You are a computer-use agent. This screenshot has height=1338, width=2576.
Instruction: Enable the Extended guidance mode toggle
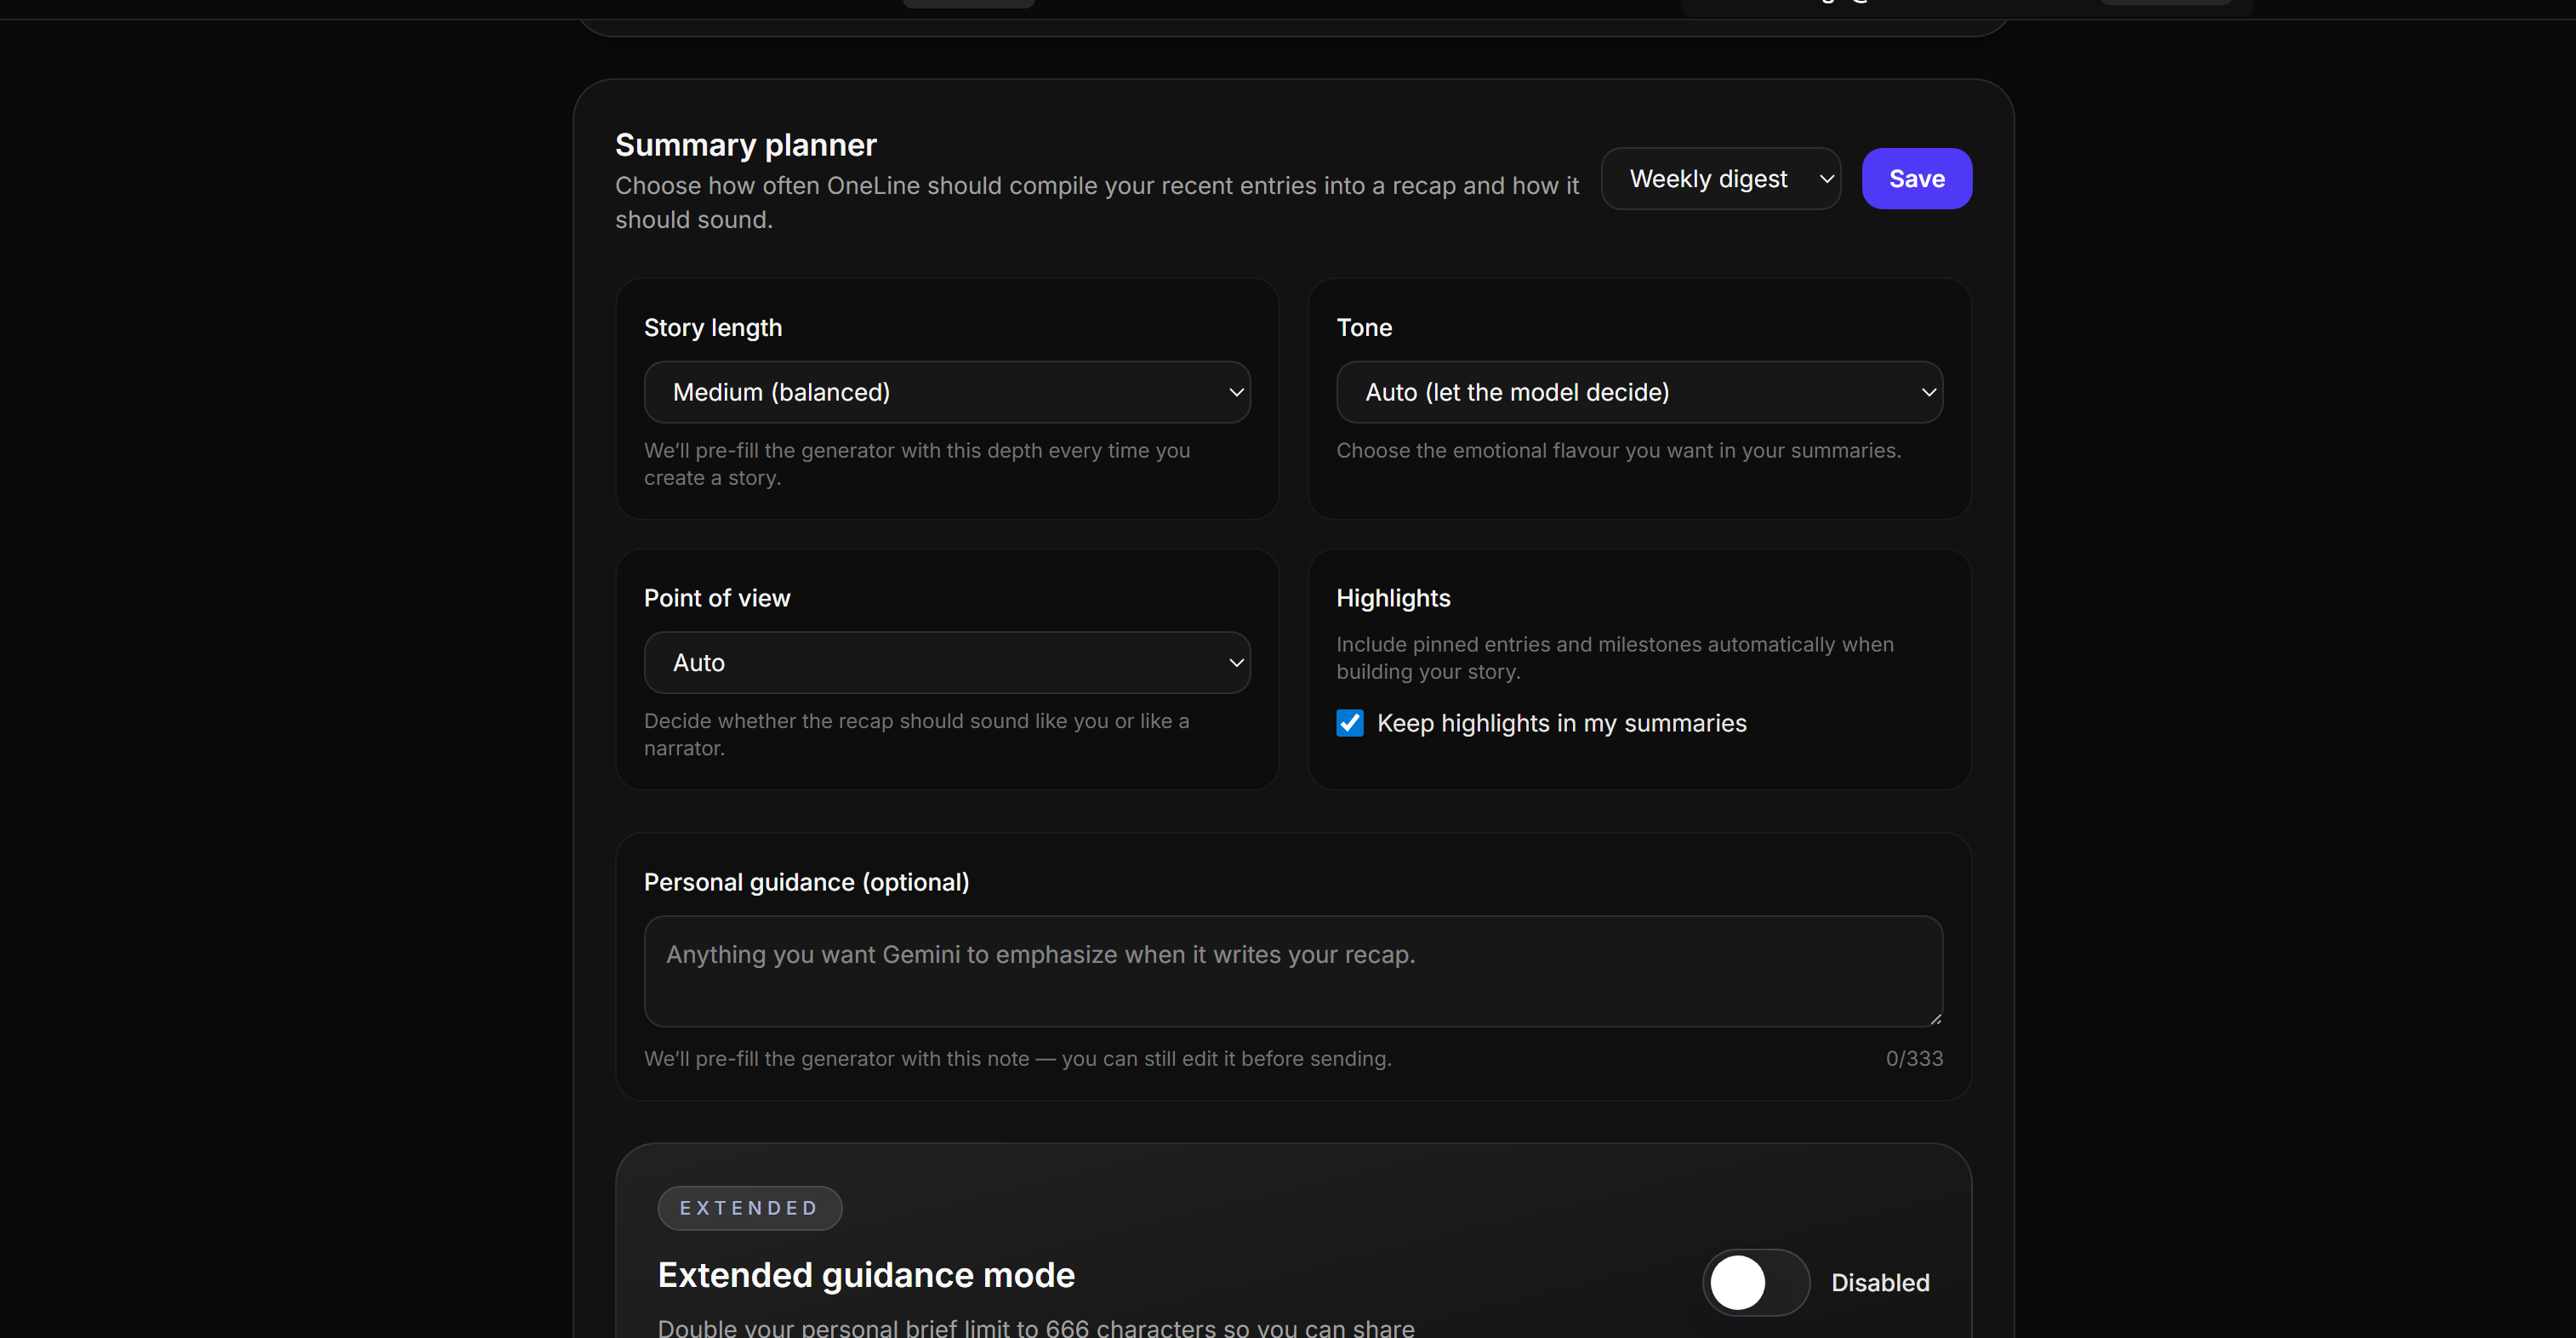click(1755, 1282)
